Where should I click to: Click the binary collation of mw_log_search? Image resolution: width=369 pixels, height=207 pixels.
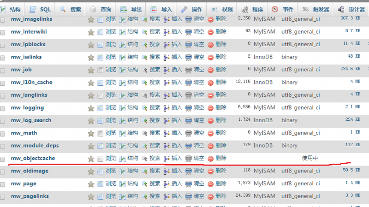290,120
